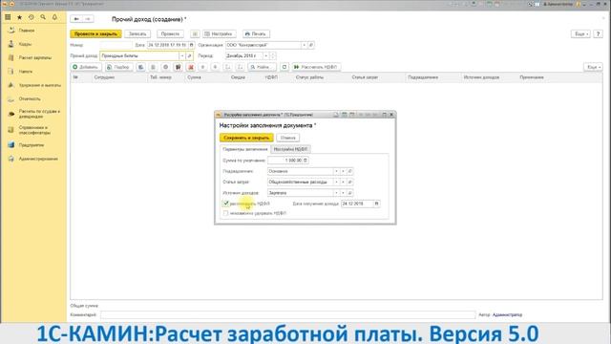Open Администрирование section in sidebar

tap(38, 160)
